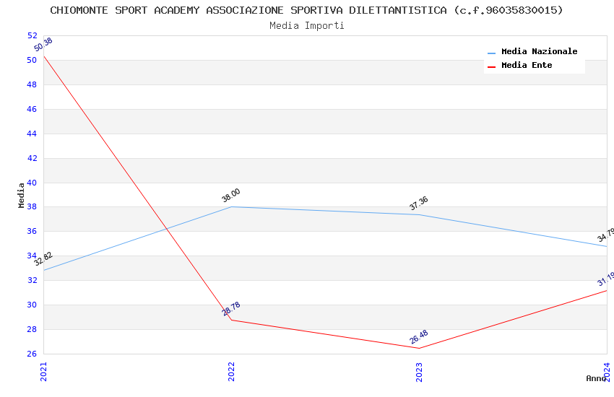Select the 50.38 data point label

coord(43,45)
